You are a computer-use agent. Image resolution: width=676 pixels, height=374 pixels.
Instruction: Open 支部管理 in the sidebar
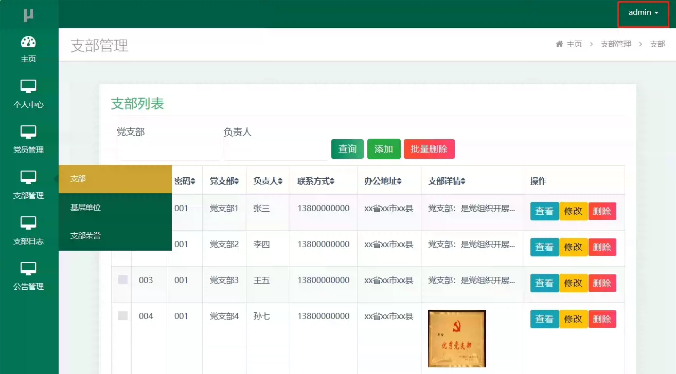[28, 184]
